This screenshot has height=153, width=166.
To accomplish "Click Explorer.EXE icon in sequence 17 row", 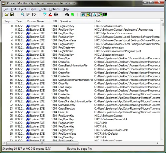I will (x=28, y=87).
